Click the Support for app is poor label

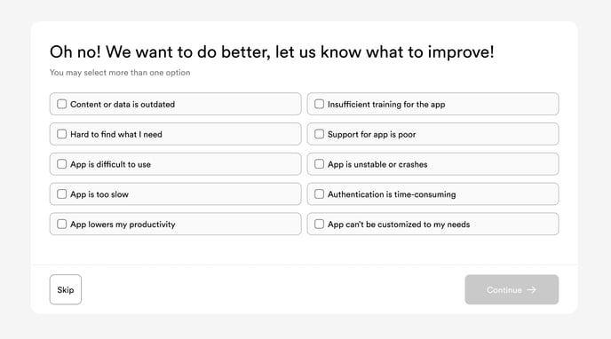372,134
